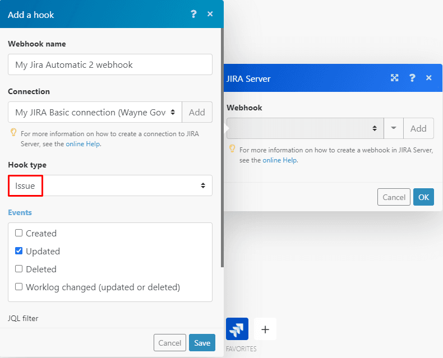
Task: Expand the Webhook select in JIRA Server
Action: point(304,128)
